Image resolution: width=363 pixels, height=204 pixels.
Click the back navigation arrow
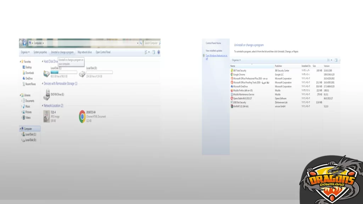pyautogui.click(x=24, y=43)
